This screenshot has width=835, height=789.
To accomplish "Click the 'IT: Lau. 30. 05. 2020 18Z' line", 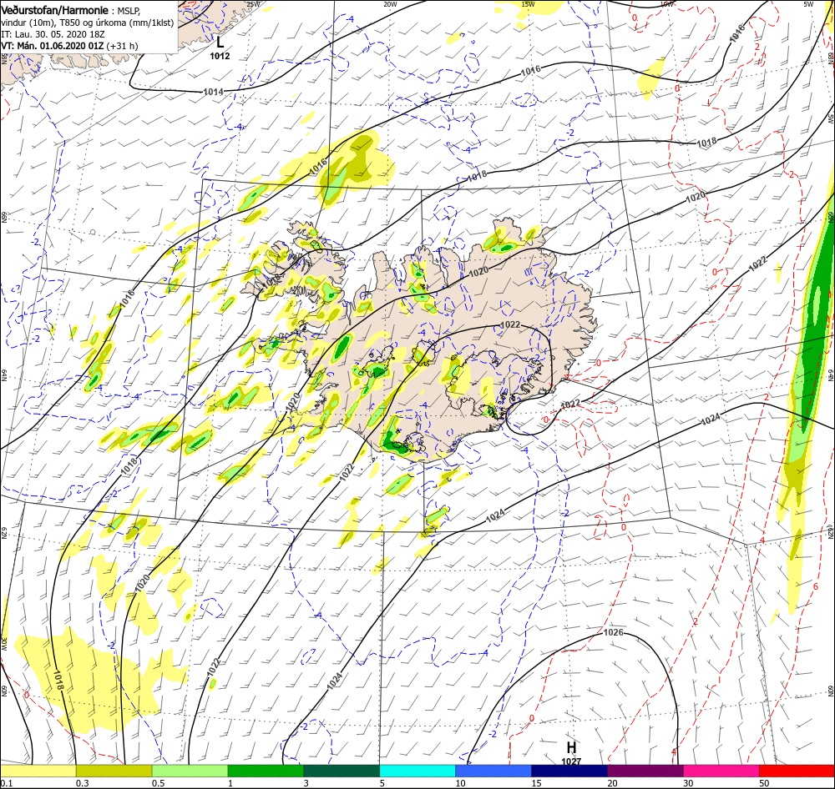I will click(53, 34).
